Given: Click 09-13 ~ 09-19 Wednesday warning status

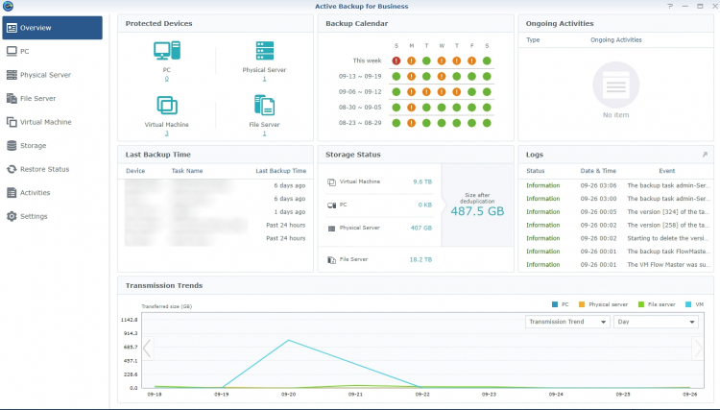Looking at the screenshot, I should pyautogui.click(x=442, y=76).
